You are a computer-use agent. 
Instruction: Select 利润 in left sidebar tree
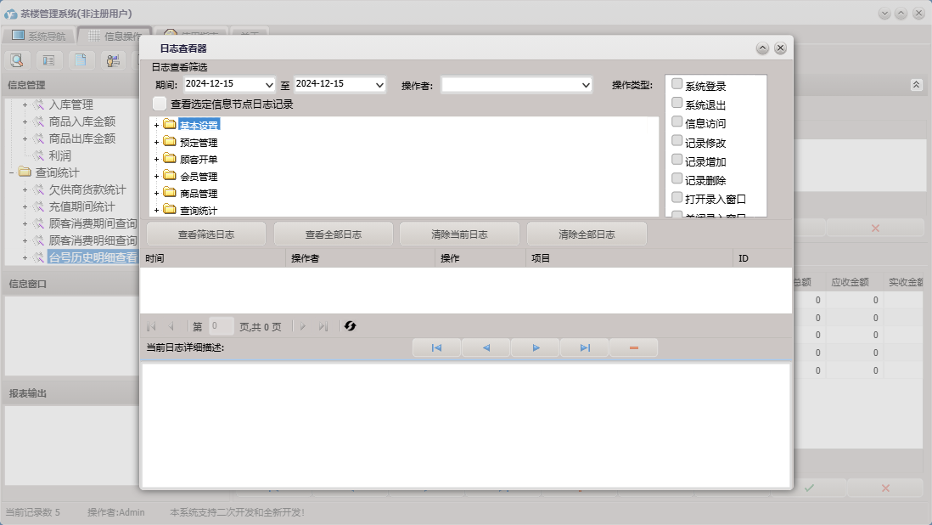point(59,155)
